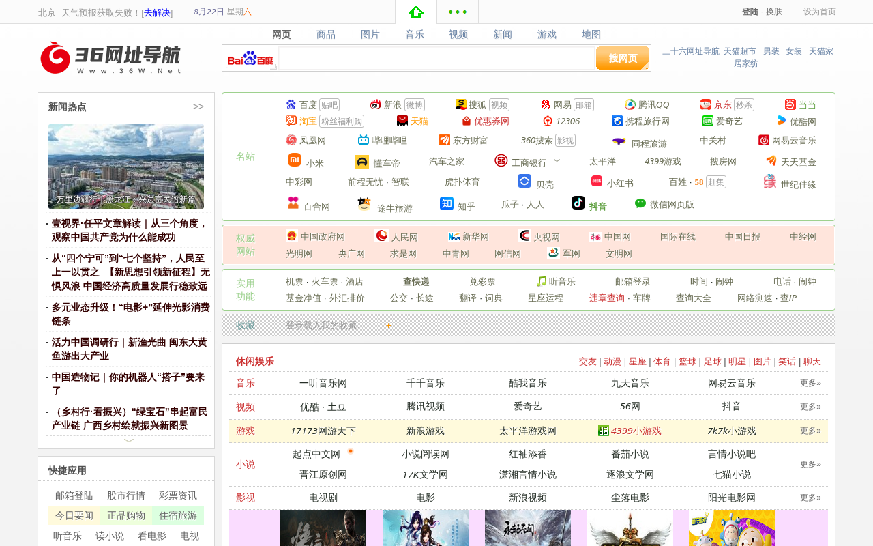Click 设为首页 to set homepage
The image size is (873, 546).
[820, 12]
